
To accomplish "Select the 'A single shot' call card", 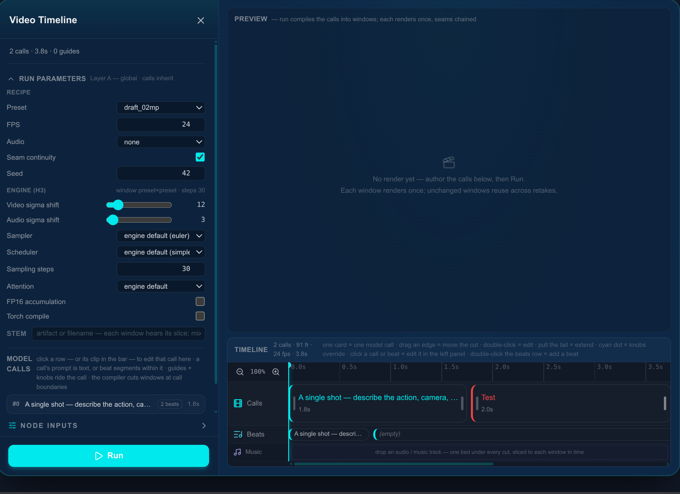I will 378,403.
